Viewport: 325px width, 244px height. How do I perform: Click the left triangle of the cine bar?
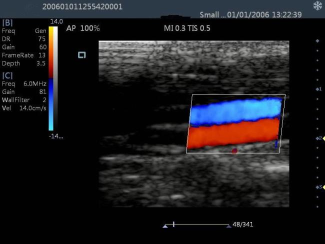(x=165, y=226)
